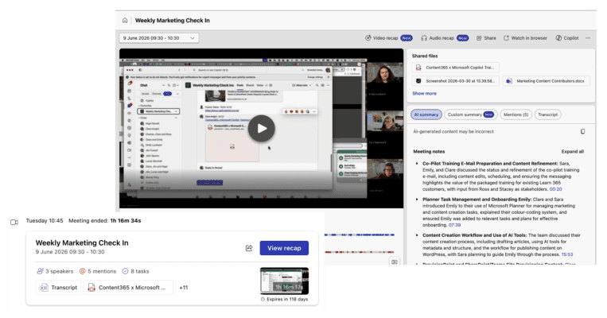Viewport: 607px width, 318px height.
Task: Click the Meeting ended 1h 16m 34s text
Action: pyautogui.click(x=105, y=220)
